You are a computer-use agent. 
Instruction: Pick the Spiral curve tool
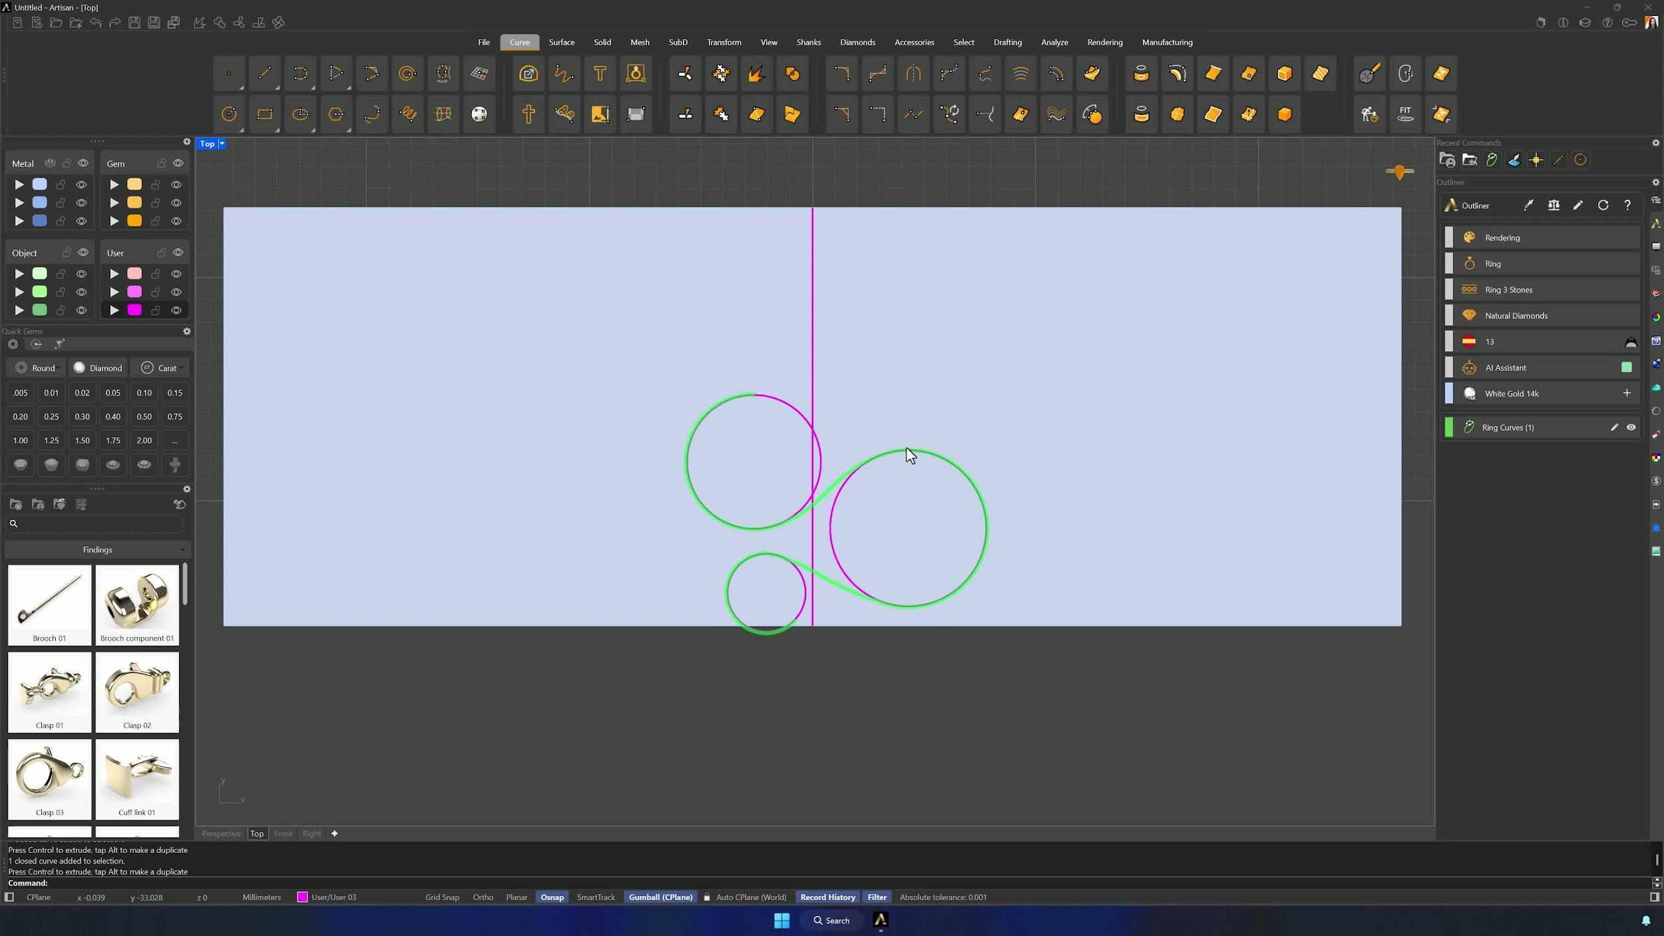click(407, 73)
